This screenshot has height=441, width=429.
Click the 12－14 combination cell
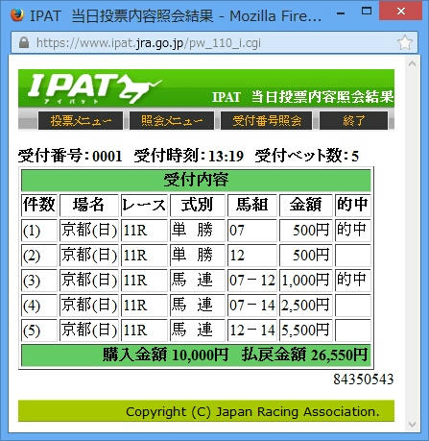pyautogui.click(x=252, y=331)
